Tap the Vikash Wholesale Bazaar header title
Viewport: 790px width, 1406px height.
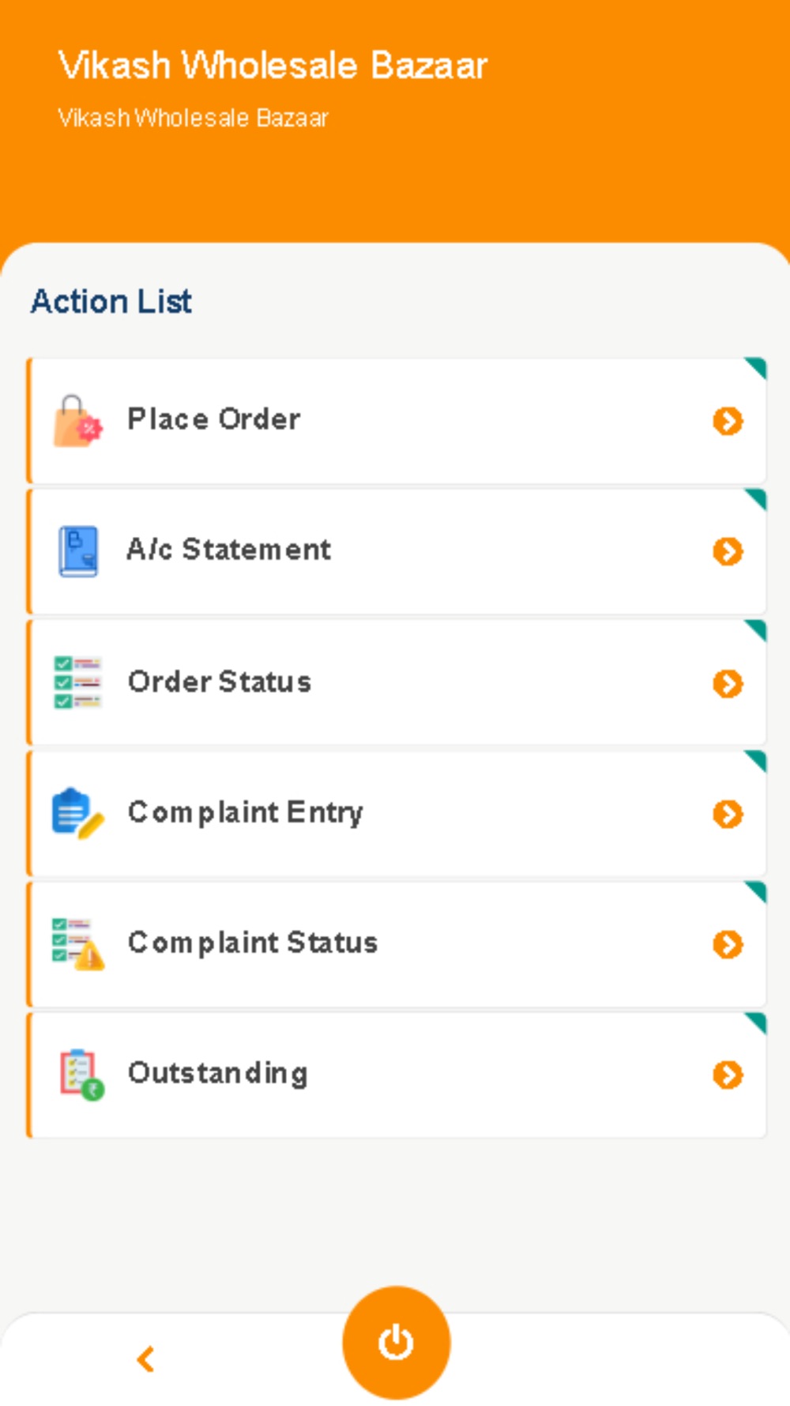273,65
